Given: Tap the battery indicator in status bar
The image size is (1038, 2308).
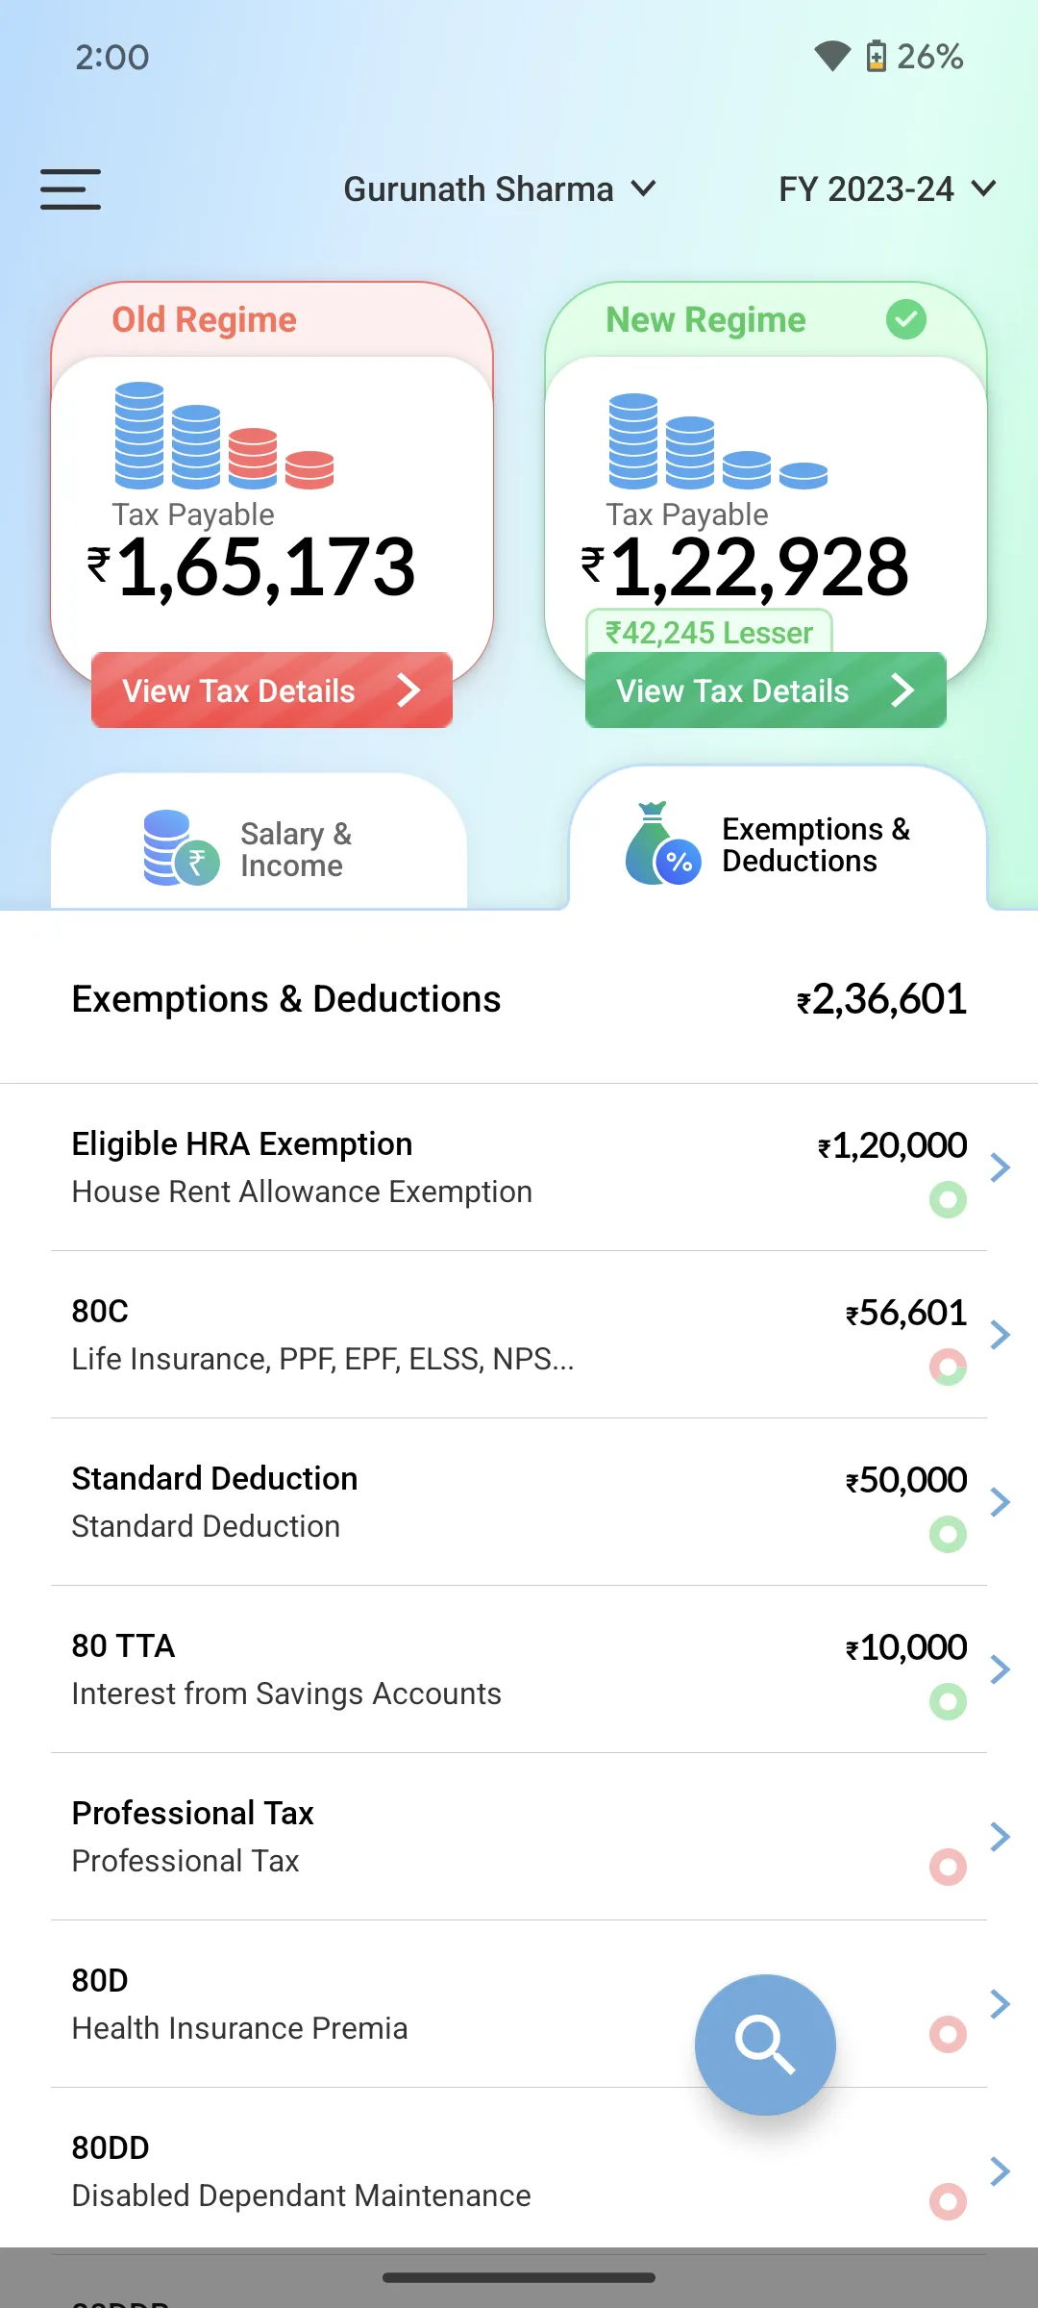Looking at the screenshot, I should tap(877, 57).
